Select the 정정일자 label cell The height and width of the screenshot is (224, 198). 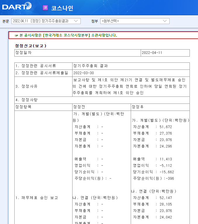pos(78,53)
